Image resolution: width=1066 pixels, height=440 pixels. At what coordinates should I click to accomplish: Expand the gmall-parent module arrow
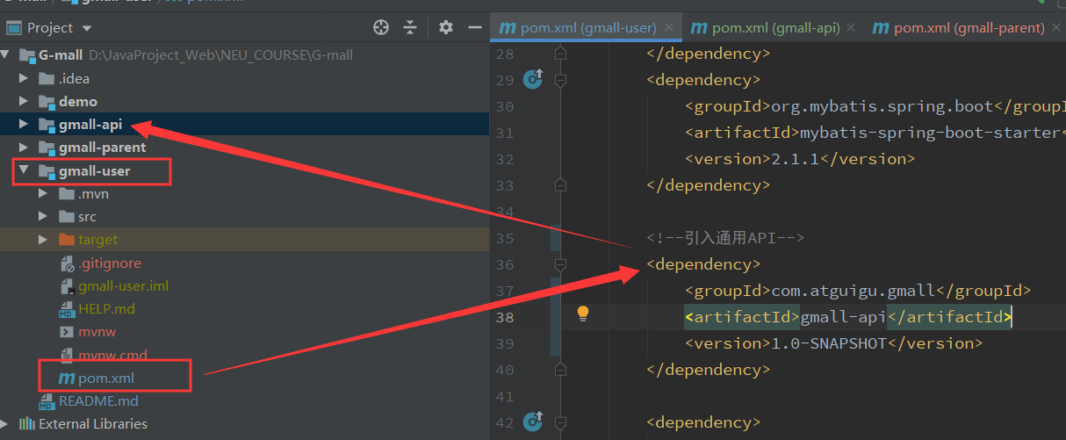pyautogui.click(x=24, y=147)
